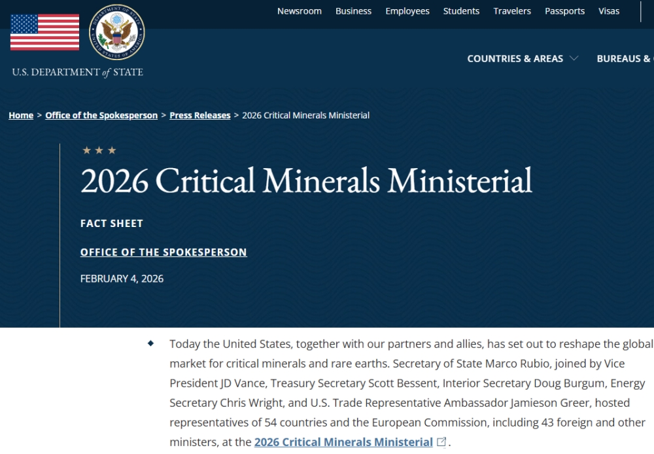Follow the 2026 Critical Minerals Ministerial link

pyautogui.click(x=343, y=442)
